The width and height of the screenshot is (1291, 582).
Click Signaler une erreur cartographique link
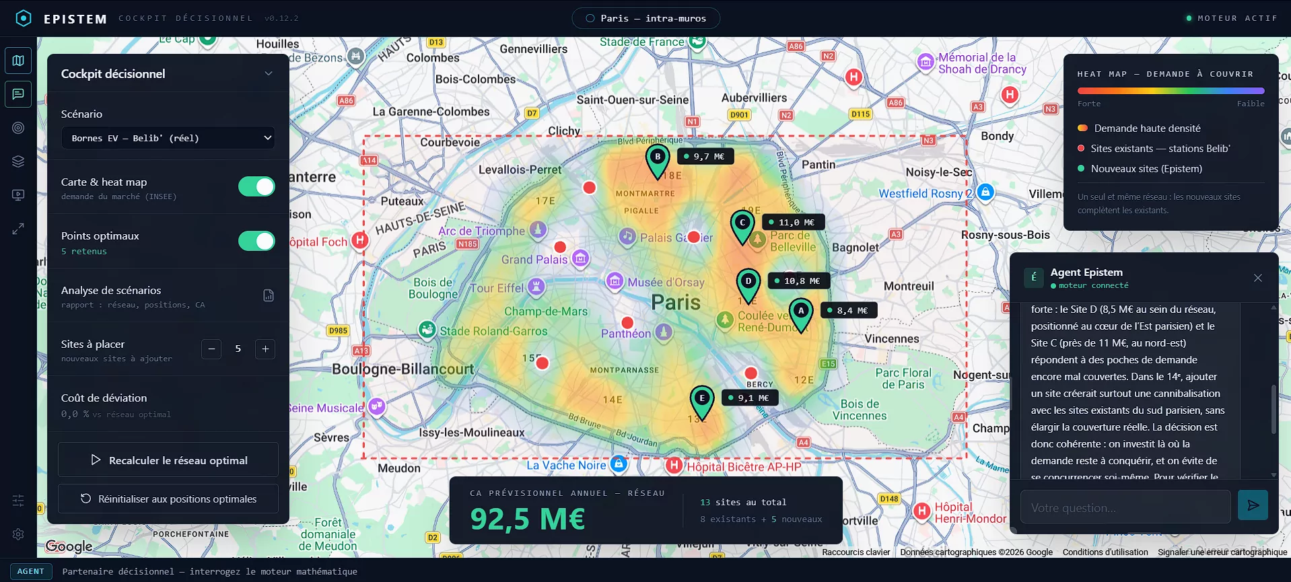tap(1222, 552)
